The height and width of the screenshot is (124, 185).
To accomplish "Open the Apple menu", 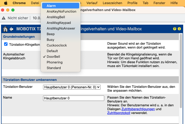I will tap(6, 3).
